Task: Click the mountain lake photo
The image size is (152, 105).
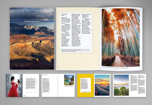Action: tap(69, 80)
